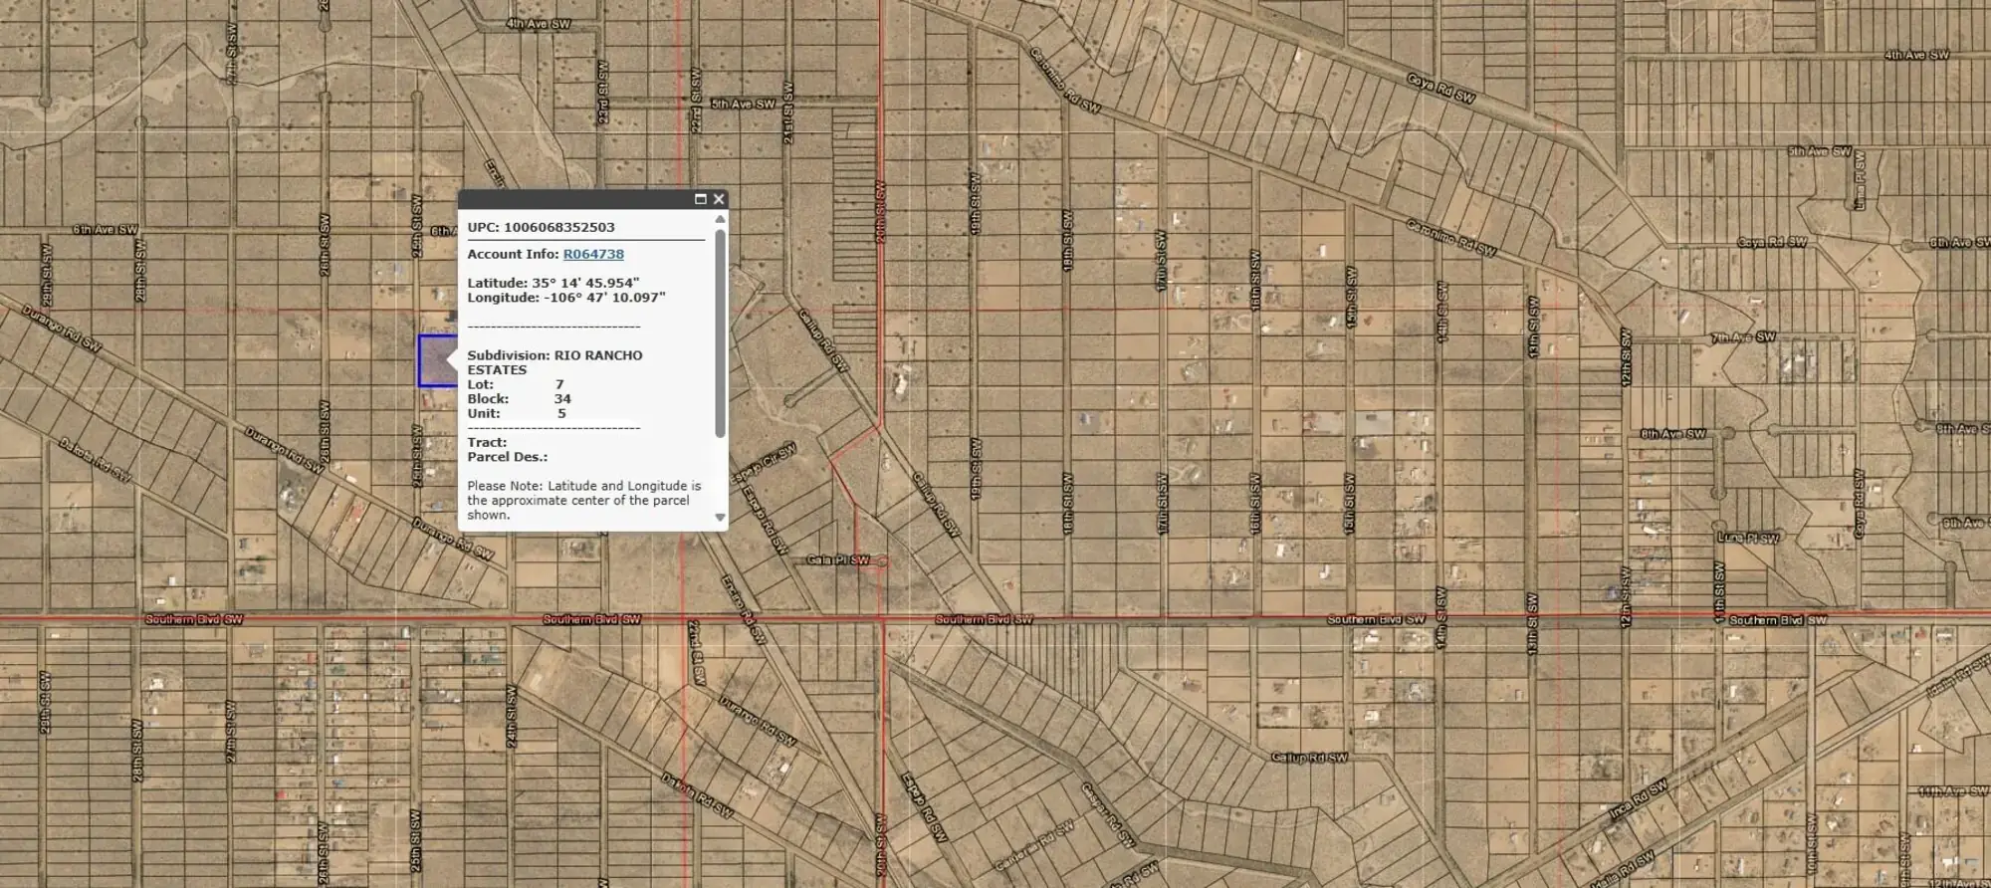This screenshot has height=888, width=1991.
Task: Click the Gala Pl SW cul-de-sac circle
Action: coord(881,562)
